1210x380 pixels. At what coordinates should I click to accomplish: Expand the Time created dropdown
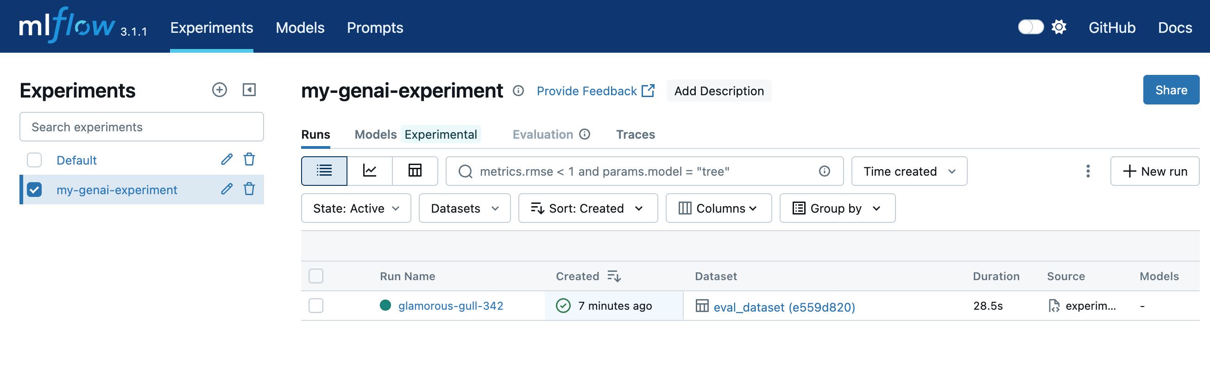click(x=909, y=171)
